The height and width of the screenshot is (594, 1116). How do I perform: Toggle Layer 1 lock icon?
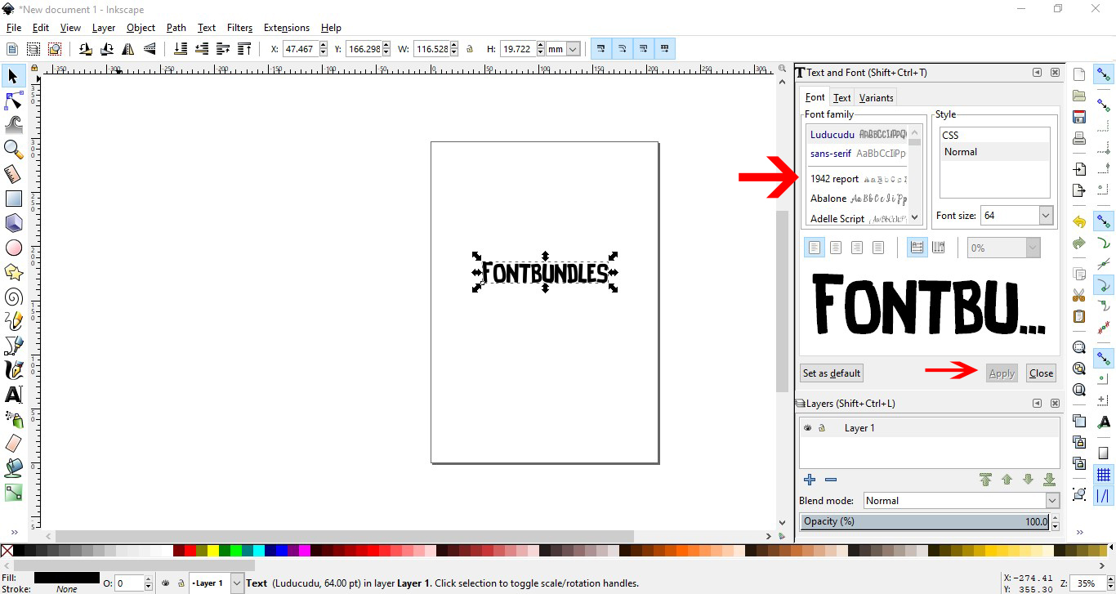pos(822,427)
